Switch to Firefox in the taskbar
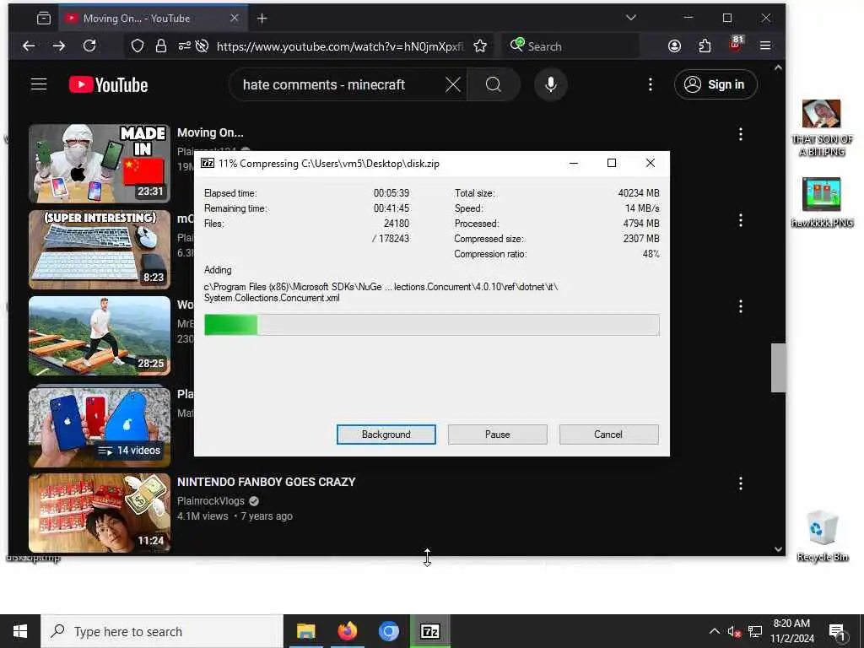The height and width of the screenshot is (648, 864). 347,631
